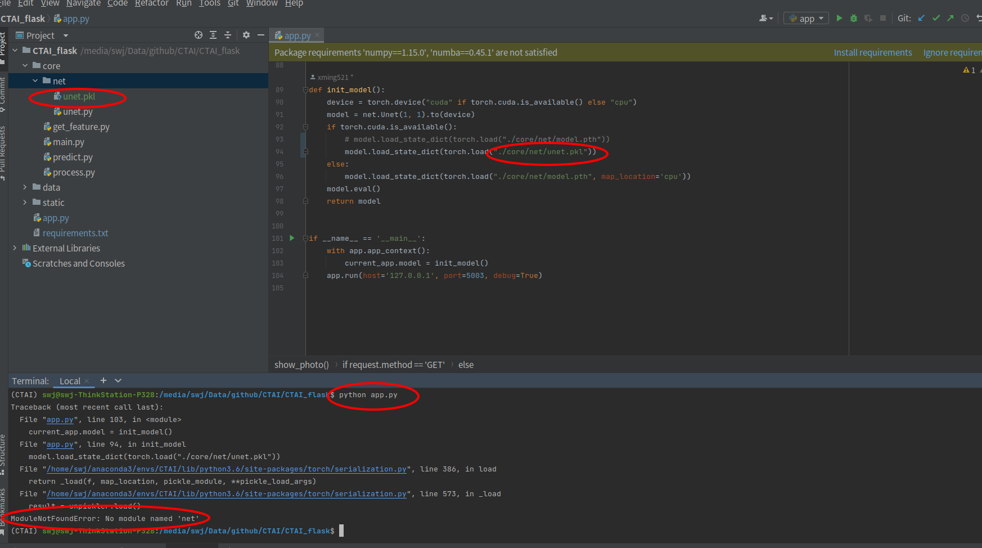982x548 pixels.
Task: Collapse the init_model function fold arrow
Action: coord(305,89)
